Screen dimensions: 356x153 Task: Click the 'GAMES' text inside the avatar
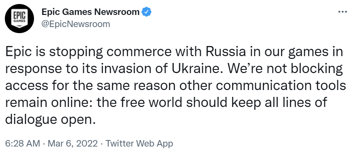(x=19, y=21)
